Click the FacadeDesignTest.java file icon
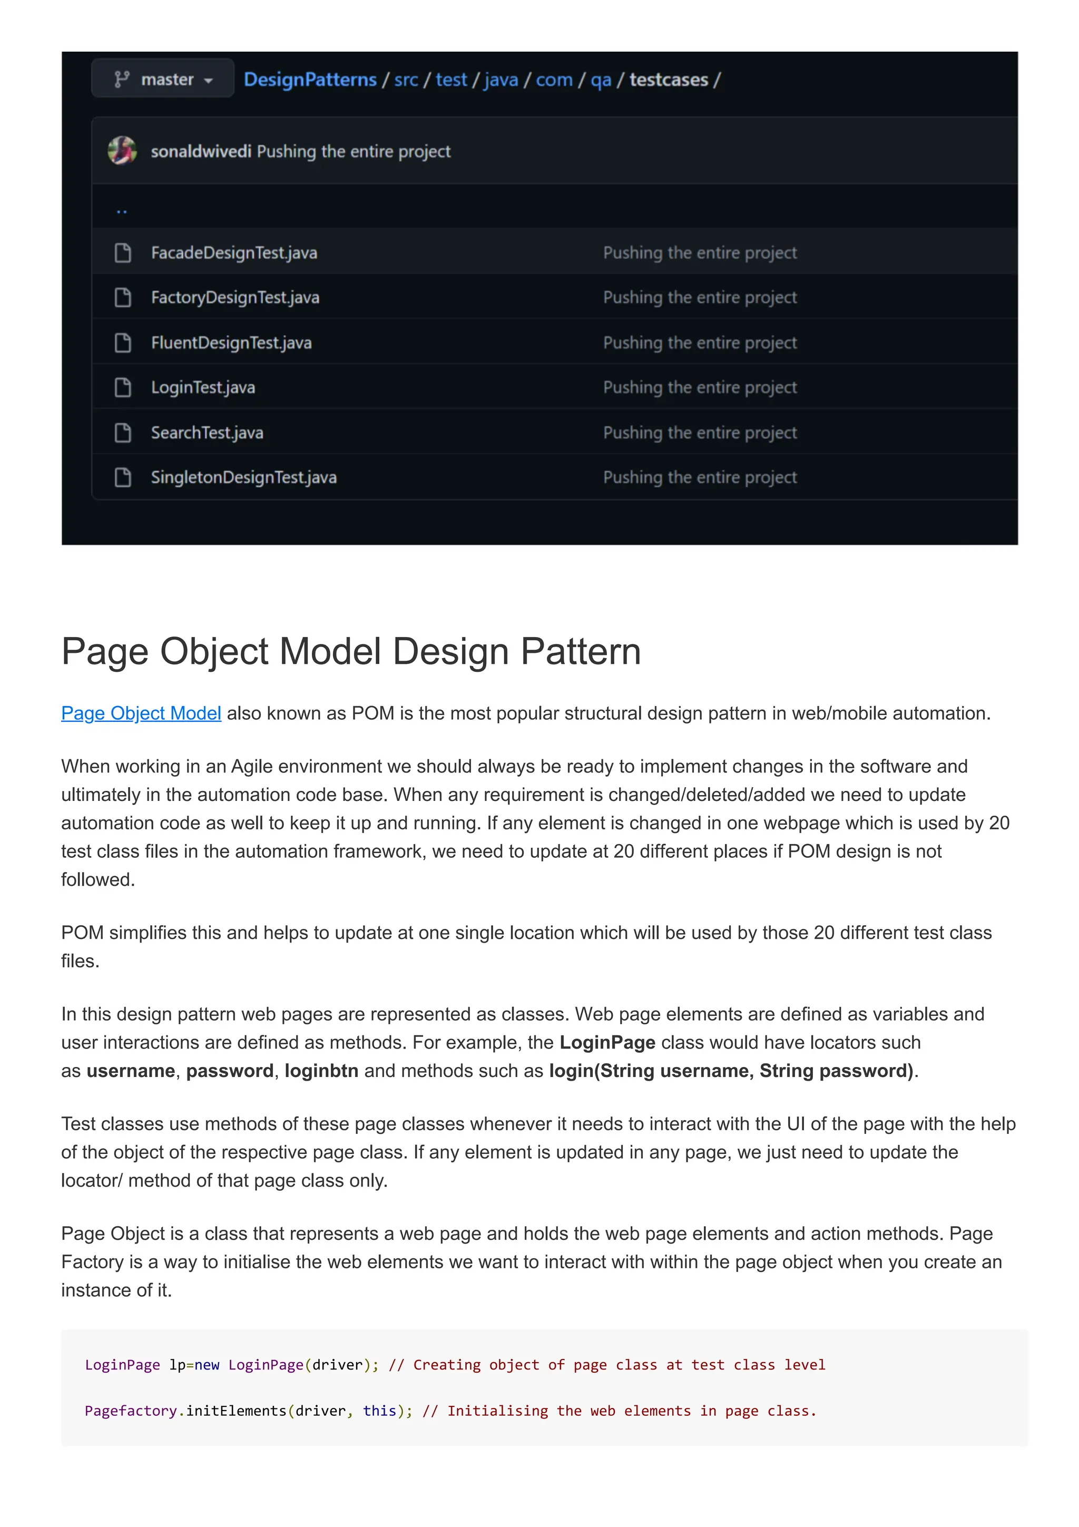Image resolution: width=1079 pixels, height=1527 pixels. point(123,253)
